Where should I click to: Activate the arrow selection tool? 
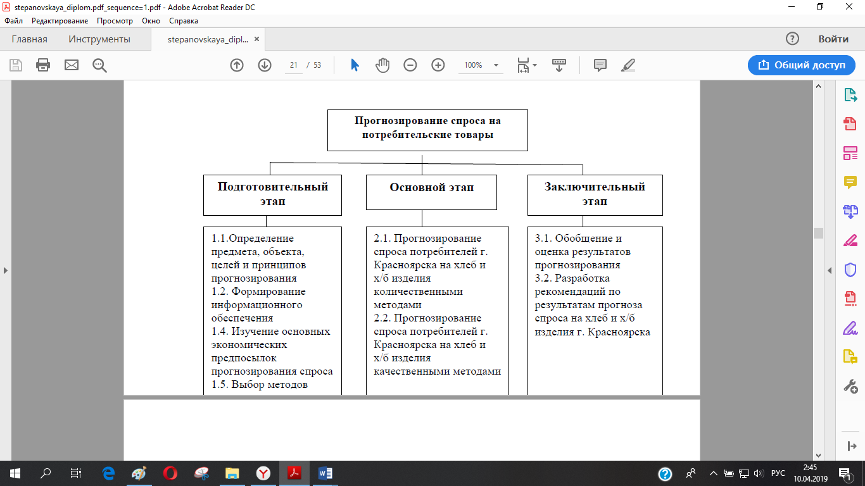point(355,65)
